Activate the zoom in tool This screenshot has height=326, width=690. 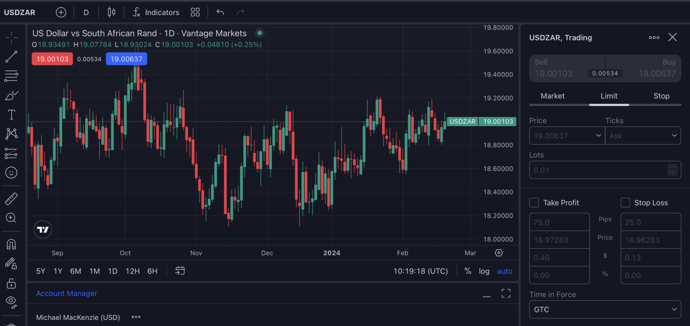(12, 218)
